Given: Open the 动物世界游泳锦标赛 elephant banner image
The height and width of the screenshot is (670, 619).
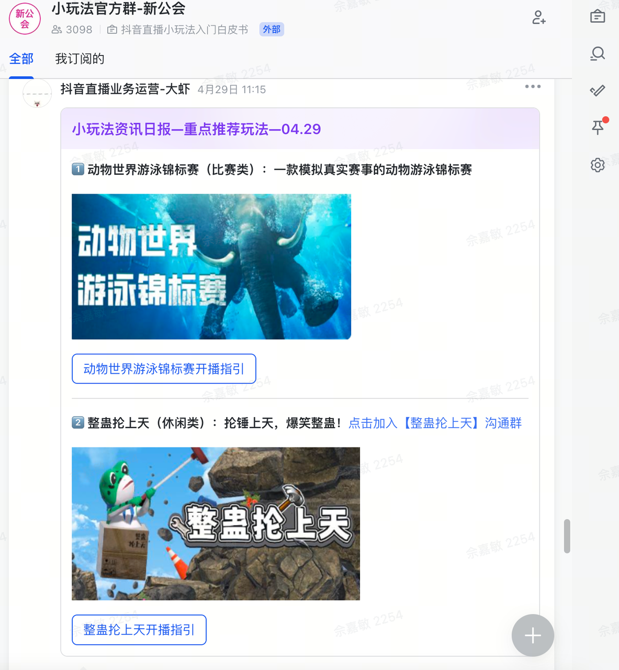Looking at the screenshot, I should coord(211,266).
